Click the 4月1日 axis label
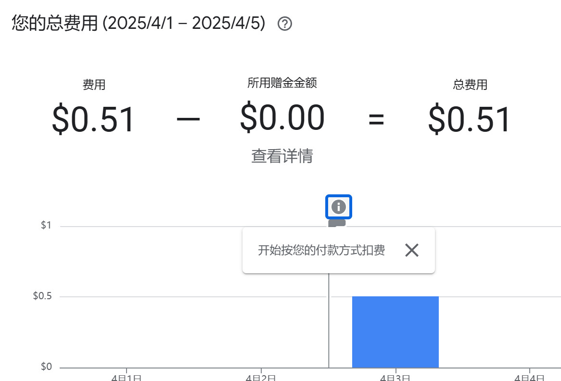The image size is (561, 381). (126, 377)
